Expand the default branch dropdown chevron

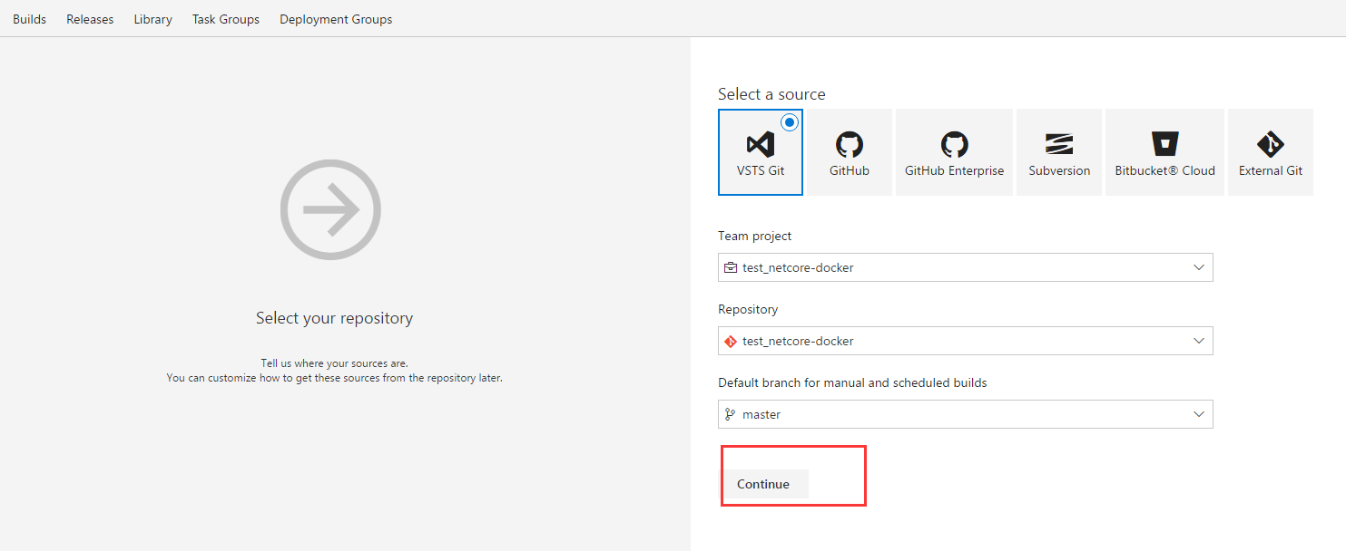coord(1199,414)
